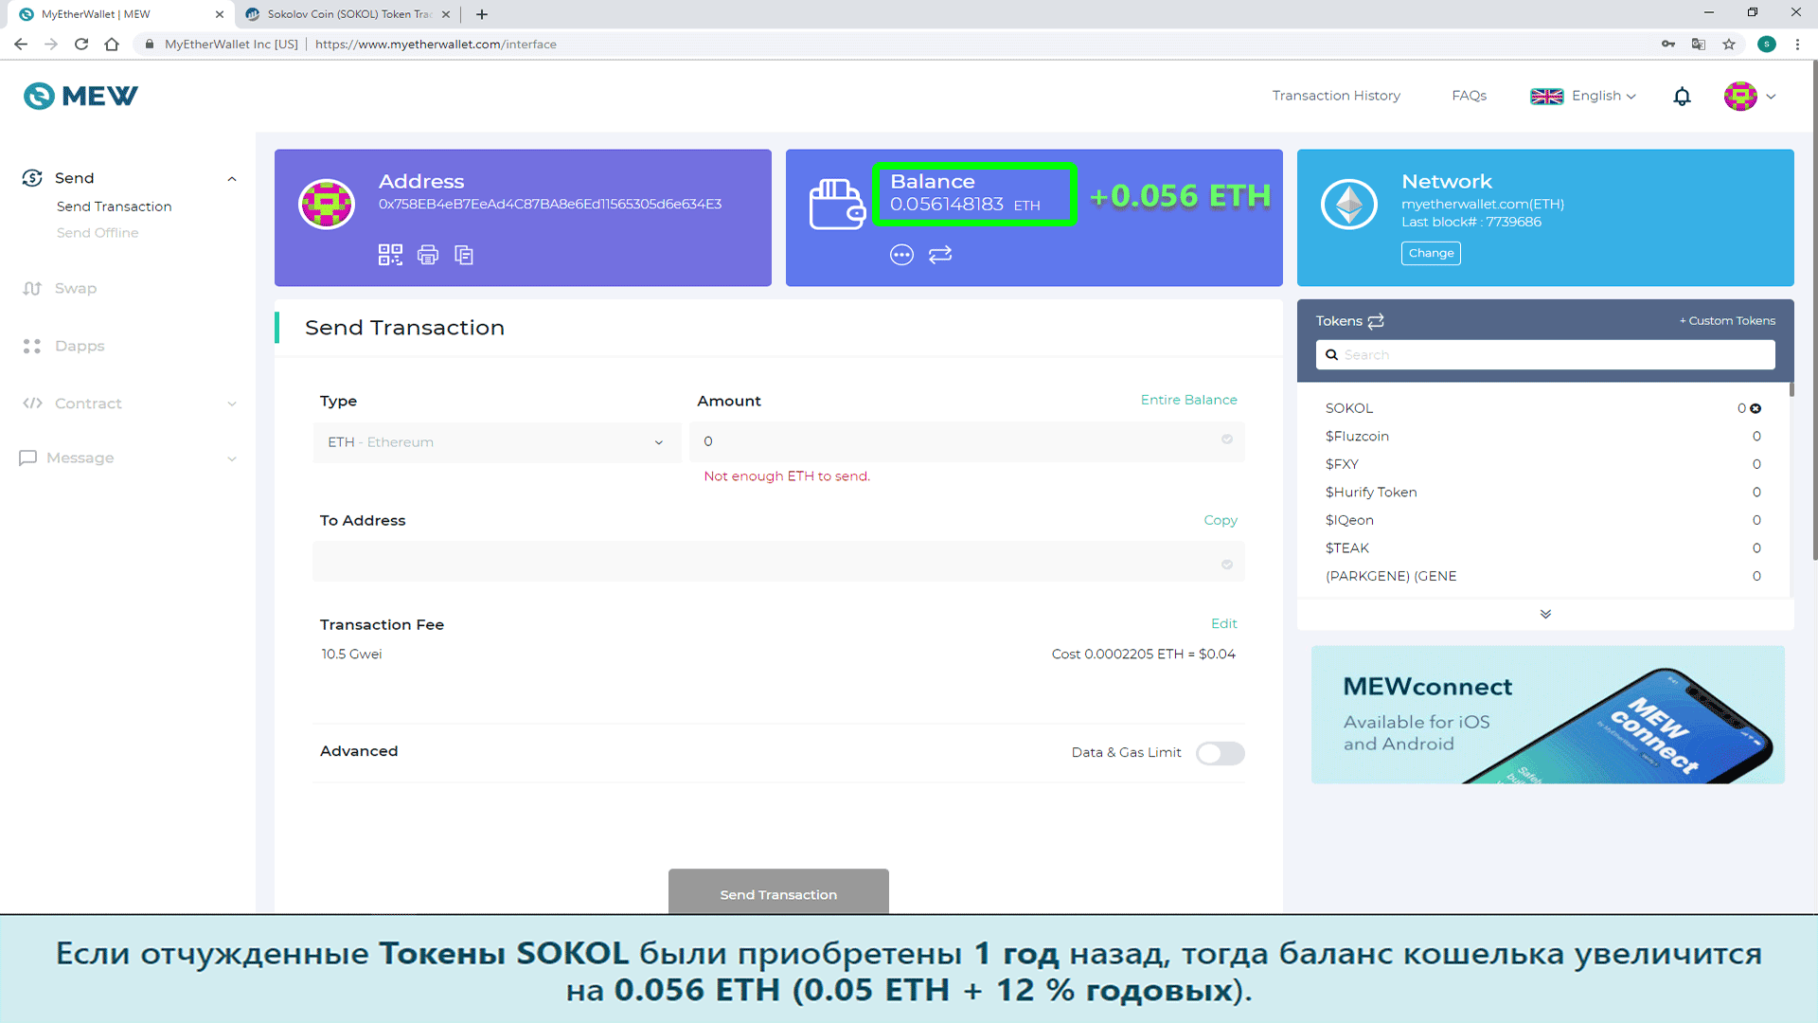This screenshot has width=1818, height=1023.
Task: Bookmark this page with the star
Action: pos(1729,44)
